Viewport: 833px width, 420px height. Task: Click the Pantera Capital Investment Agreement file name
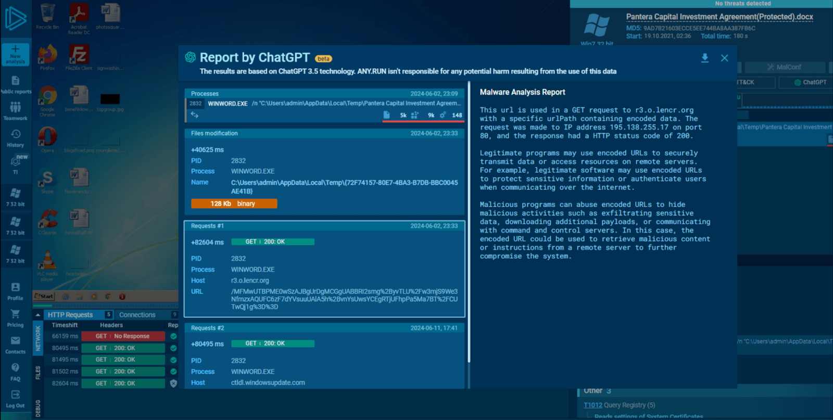[720, 17]
